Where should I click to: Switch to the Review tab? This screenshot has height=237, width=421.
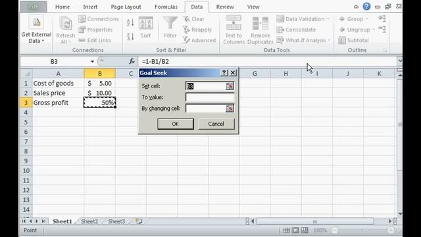pyautogui.click(x=225, y=7)
